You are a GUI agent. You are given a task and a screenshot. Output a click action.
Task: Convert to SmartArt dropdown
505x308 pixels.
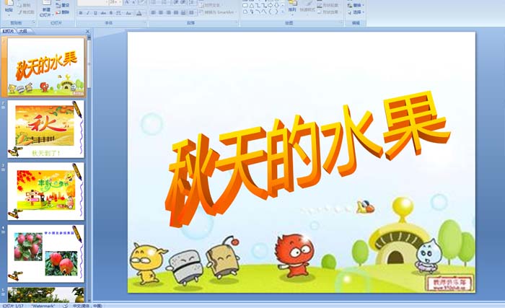click(218, 12)
